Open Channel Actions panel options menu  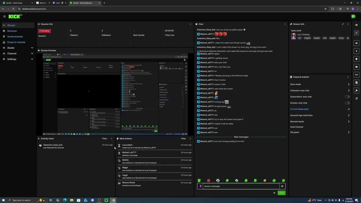[348, 77]
